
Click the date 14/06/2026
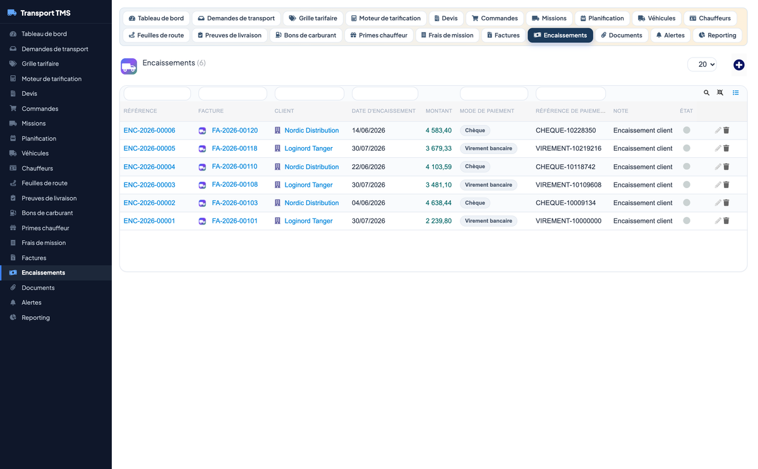(368, 131)
